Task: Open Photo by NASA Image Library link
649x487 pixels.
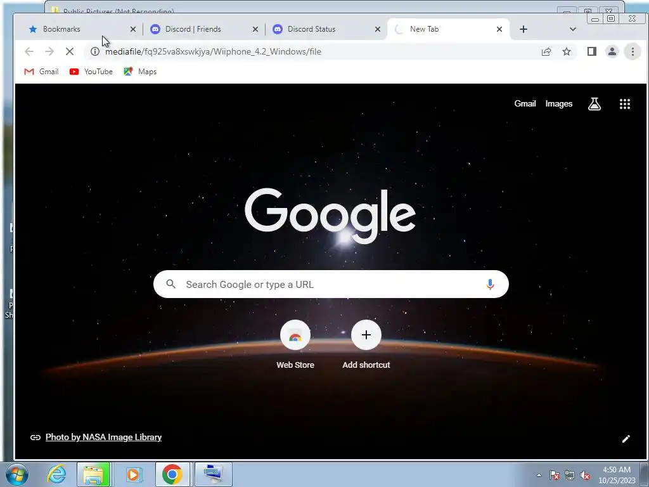Action: pos(103,437)
